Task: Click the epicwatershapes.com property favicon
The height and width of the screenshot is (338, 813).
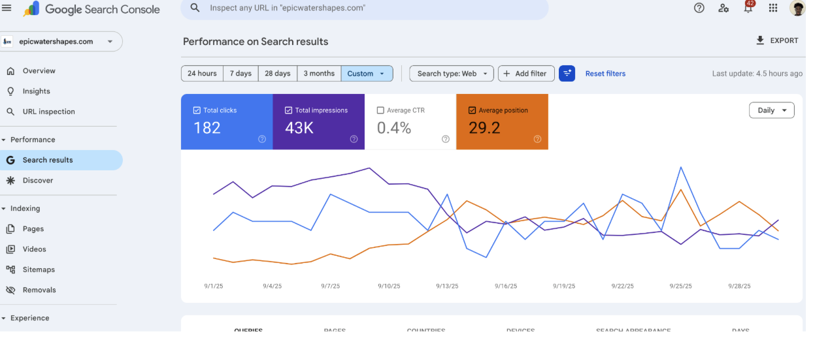Action: 8,41
